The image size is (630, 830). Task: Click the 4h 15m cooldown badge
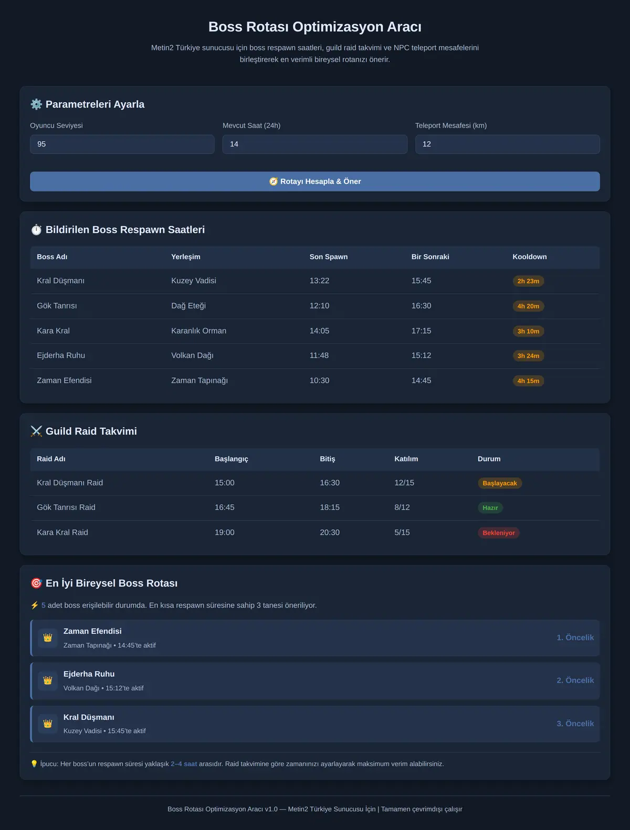pos(528,381)
